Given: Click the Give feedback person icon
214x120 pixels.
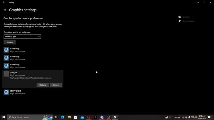Looking at the screenshot, I should pyautogui.click(x=180, y=21).
